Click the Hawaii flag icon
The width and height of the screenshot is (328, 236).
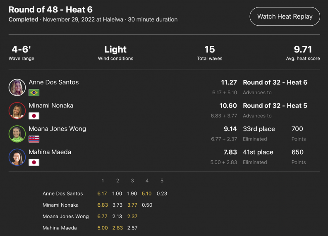pos(34,139)
